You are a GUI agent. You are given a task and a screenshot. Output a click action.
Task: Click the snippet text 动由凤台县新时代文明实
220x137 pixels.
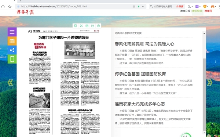[128, 33]
